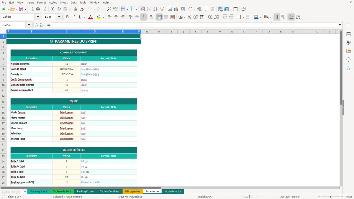Apply the yellow background color
This screenshot has height=199, width=354.
99,17
